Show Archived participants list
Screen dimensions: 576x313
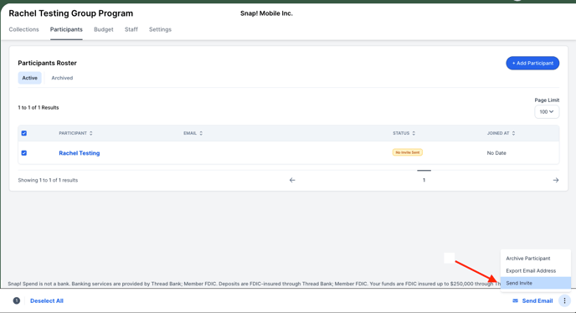coord(62,78)
